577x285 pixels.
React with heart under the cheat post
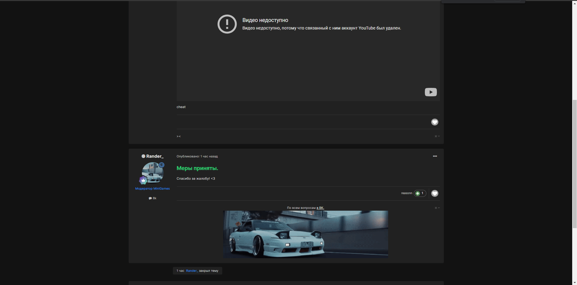pyautogui.click(x=434, y=122)
